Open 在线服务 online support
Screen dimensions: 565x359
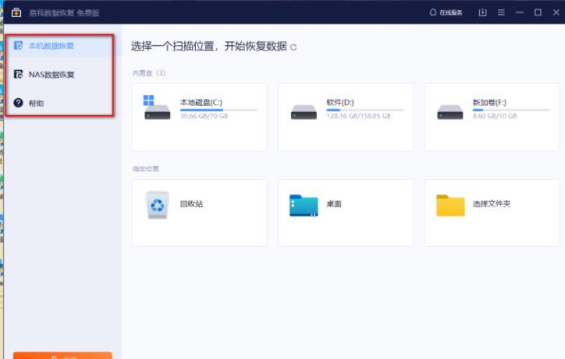click(x=446, y=12)
